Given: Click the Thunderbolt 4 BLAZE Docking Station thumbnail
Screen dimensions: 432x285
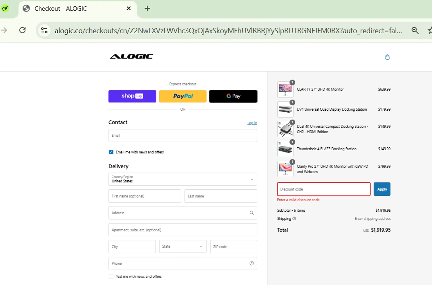Looking at the screenshot, I should 285,149.
